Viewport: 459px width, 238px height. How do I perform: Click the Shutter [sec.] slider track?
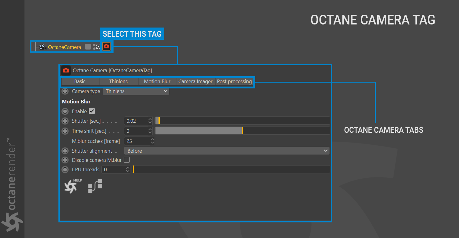tap(243, 121)
